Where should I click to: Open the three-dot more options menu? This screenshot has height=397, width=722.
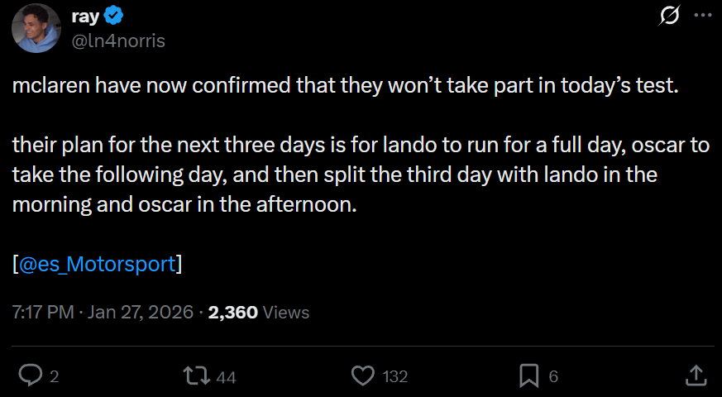[x=700, y=15]
